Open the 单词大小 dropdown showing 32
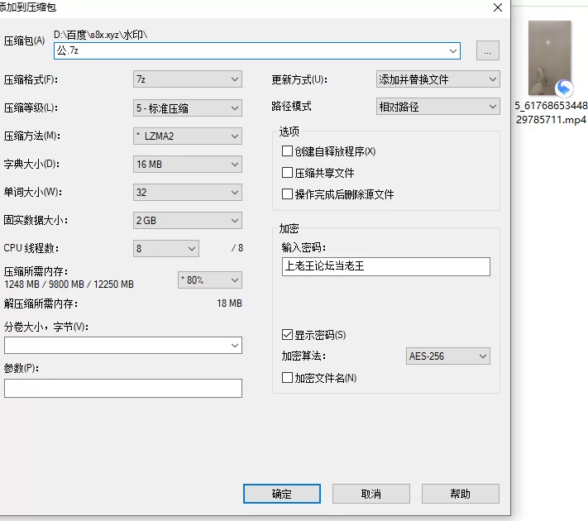The height and width of the screenshot is (521, 588). [188, 193]
